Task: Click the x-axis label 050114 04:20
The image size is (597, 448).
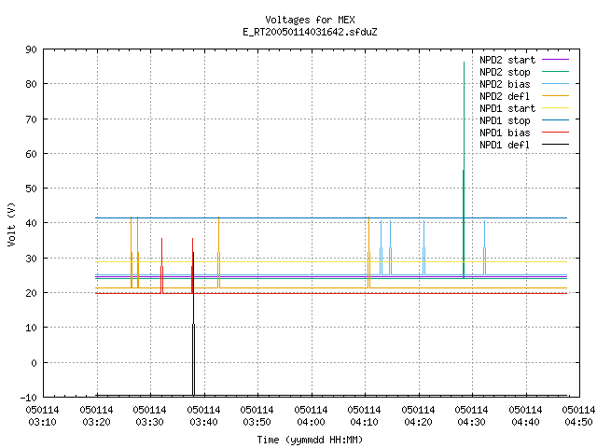Action: pyautogui.click(x=419, y=416)
